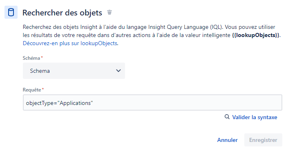
Task: Click the bold {{lookupObjects}} smart value text
Action: (x=256, y=35)
